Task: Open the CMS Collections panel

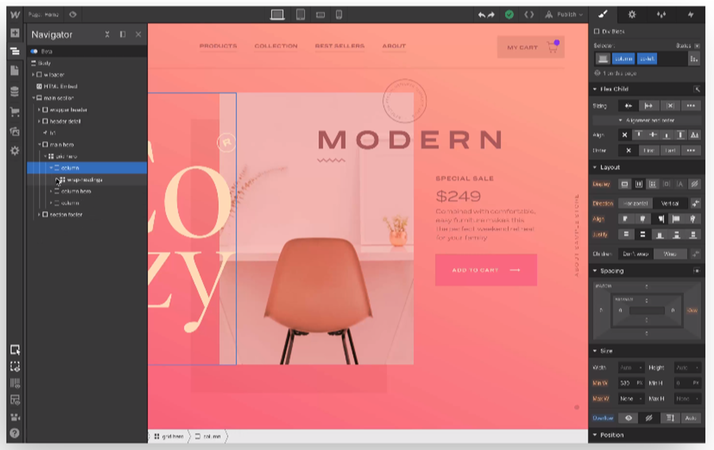Action: (14, 91)
